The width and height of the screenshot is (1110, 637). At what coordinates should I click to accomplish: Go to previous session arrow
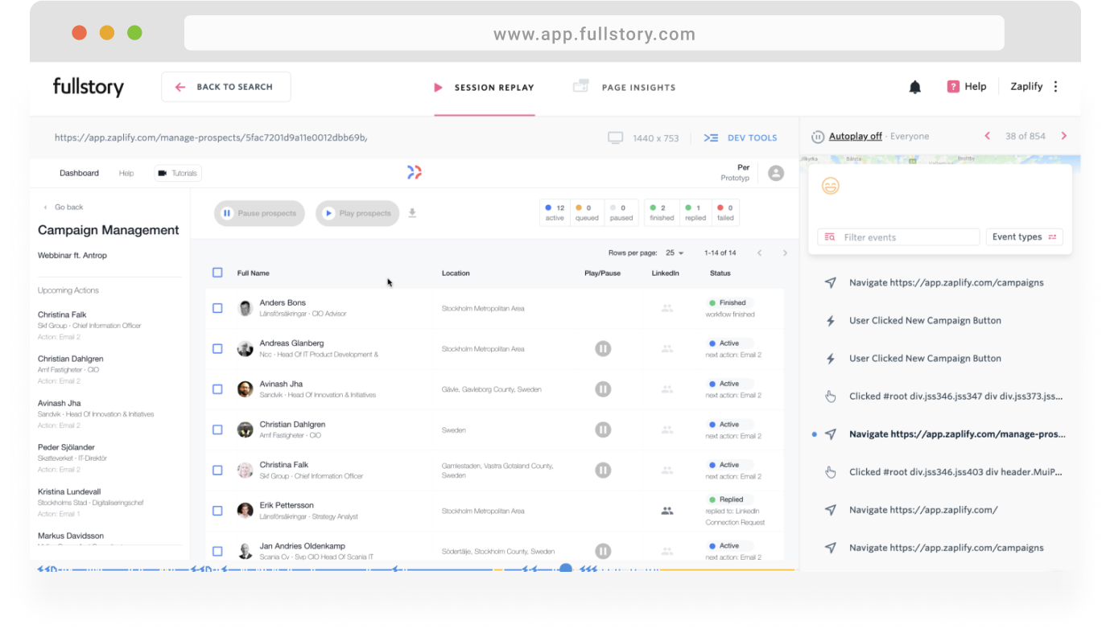(x=988, y=136)
